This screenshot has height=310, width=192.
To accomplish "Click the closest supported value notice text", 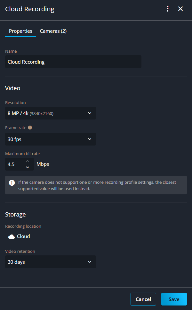I will [x=97, y=185].
